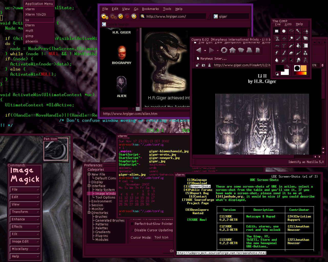Open Opera forward history dropdown arrow
Viewport: 328px width, 262px height.
[218, 50]
